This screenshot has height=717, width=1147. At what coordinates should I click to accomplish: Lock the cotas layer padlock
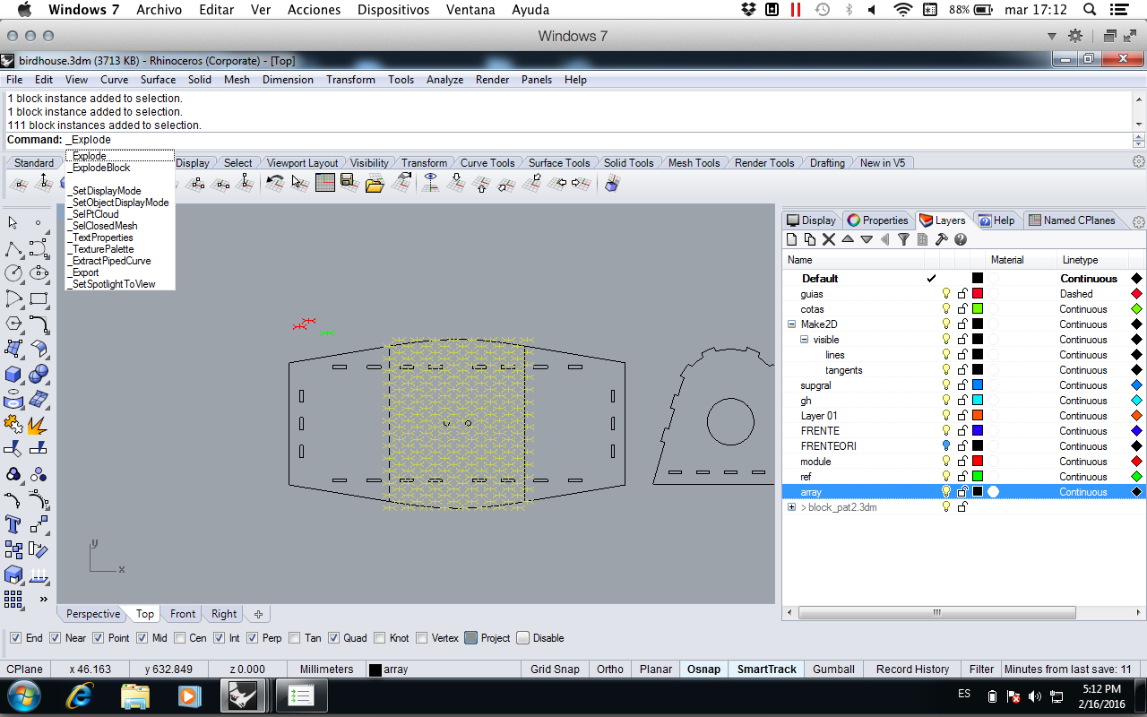[962, 309]
